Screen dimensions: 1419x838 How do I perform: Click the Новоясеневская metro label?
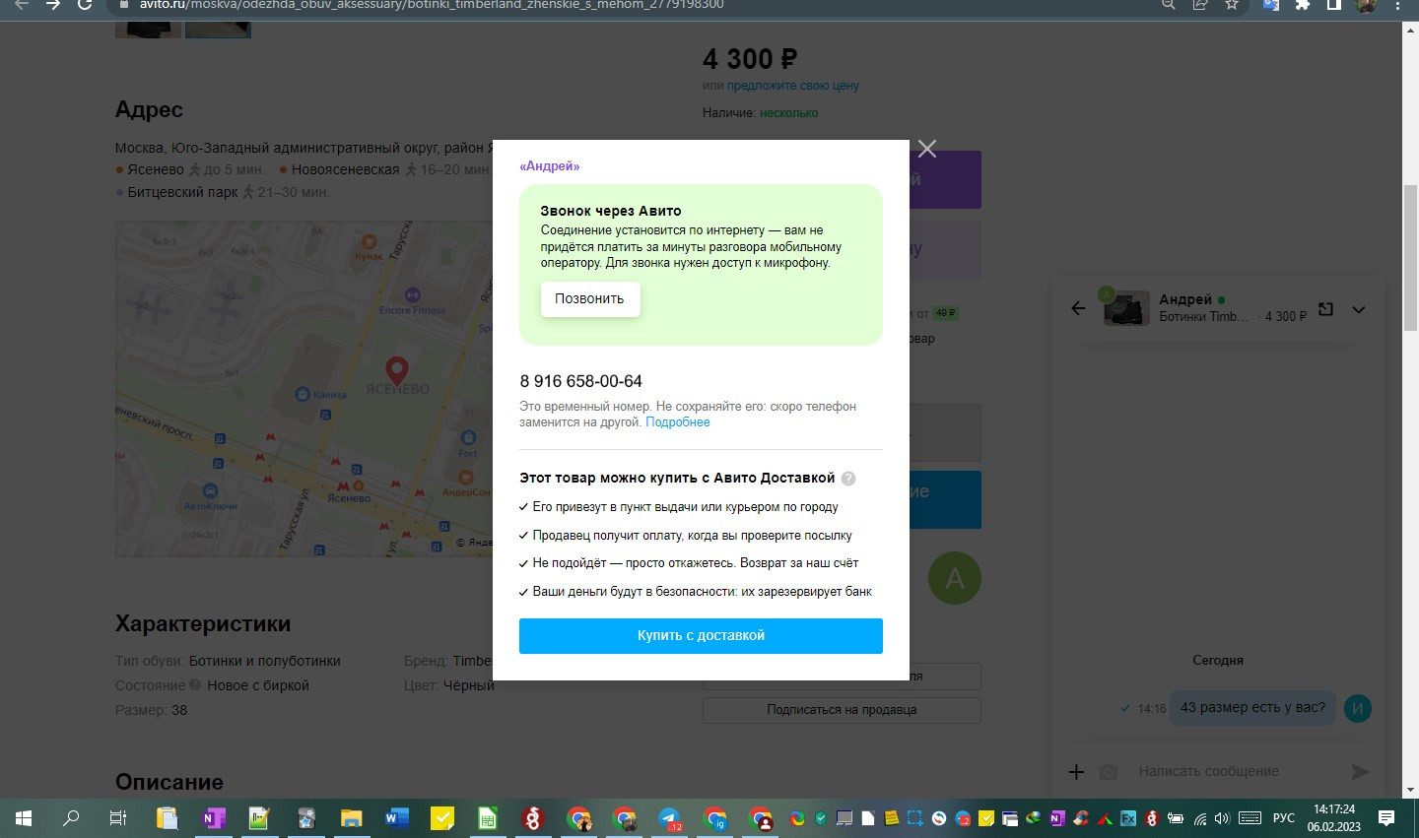pos(346,169)
